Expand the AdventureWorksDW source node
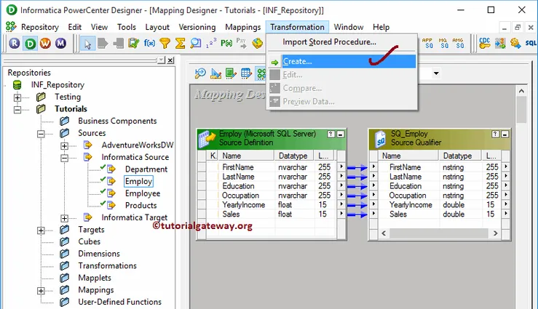538x309 pixels. tap(64, 146)
